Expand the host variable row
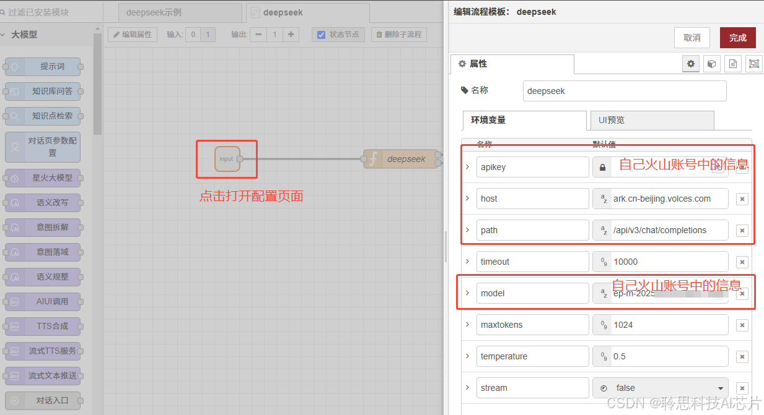764x415 pixels. [467, 199]
